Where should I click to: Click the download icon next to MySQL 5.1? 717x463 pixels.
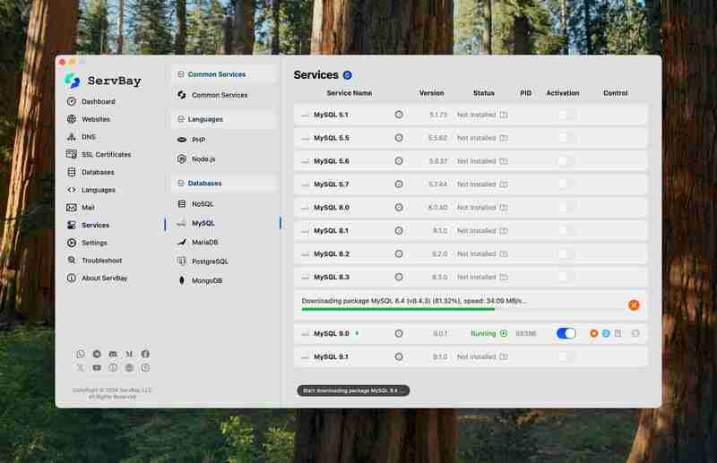[x=504, y=116]
